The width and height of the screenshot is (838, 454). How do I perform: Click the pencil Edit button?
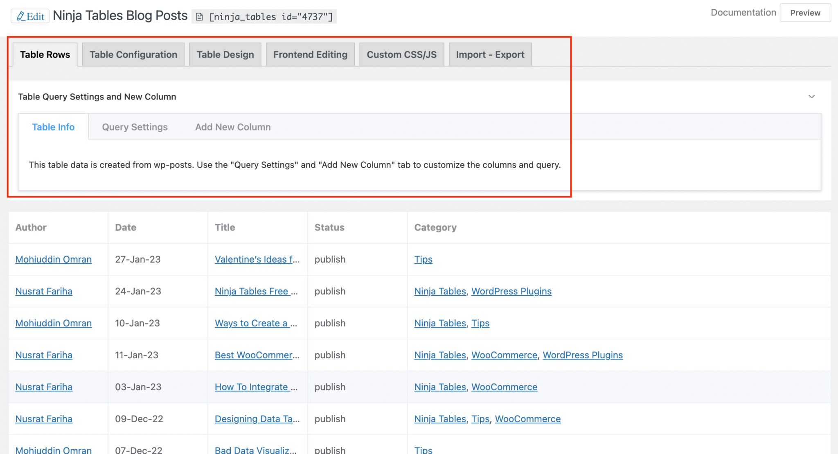(30, 16)
